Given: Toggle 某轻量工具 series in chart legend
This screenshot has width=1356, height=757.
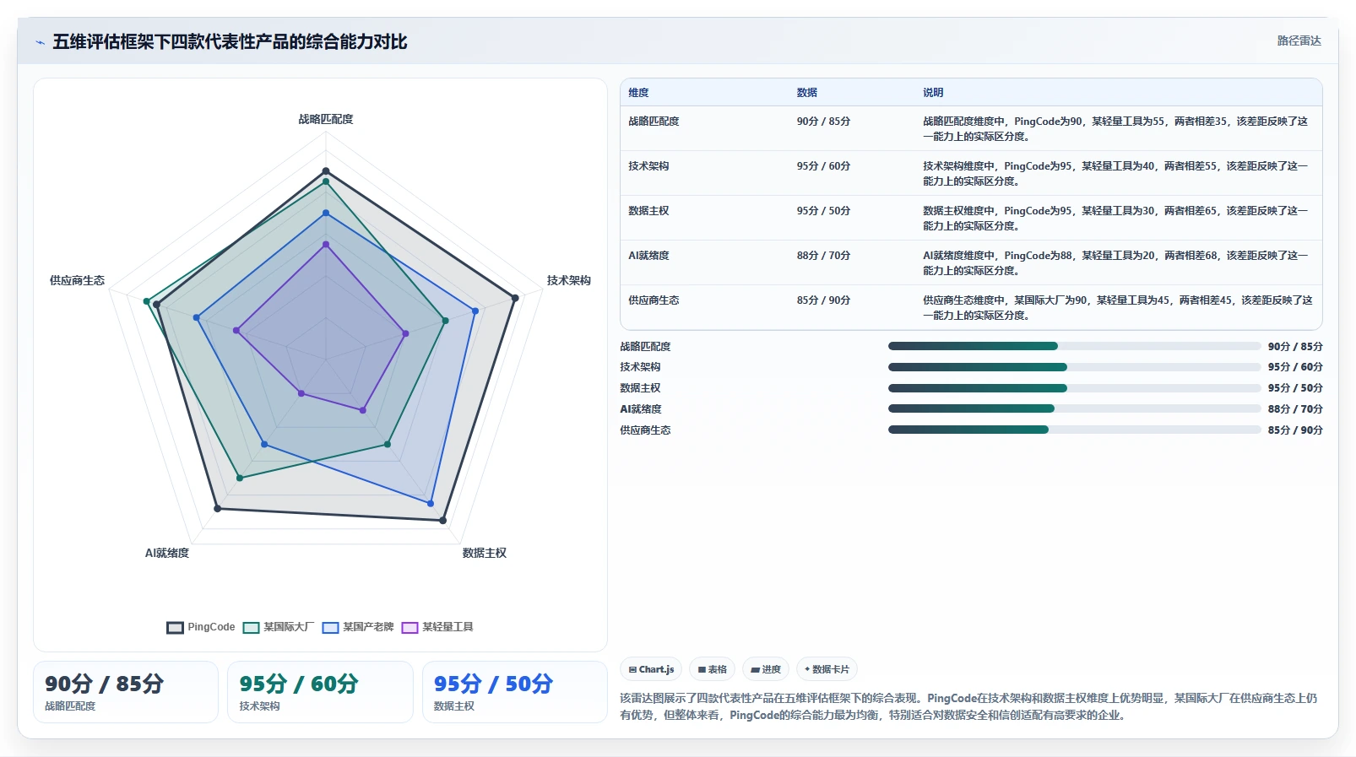Looking at the screenshot, I should (437, 627).
